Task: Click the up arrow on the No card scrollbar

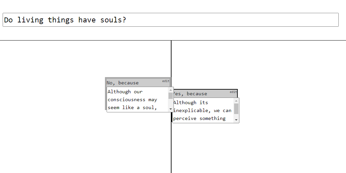Action: click(x=171, y=90)
